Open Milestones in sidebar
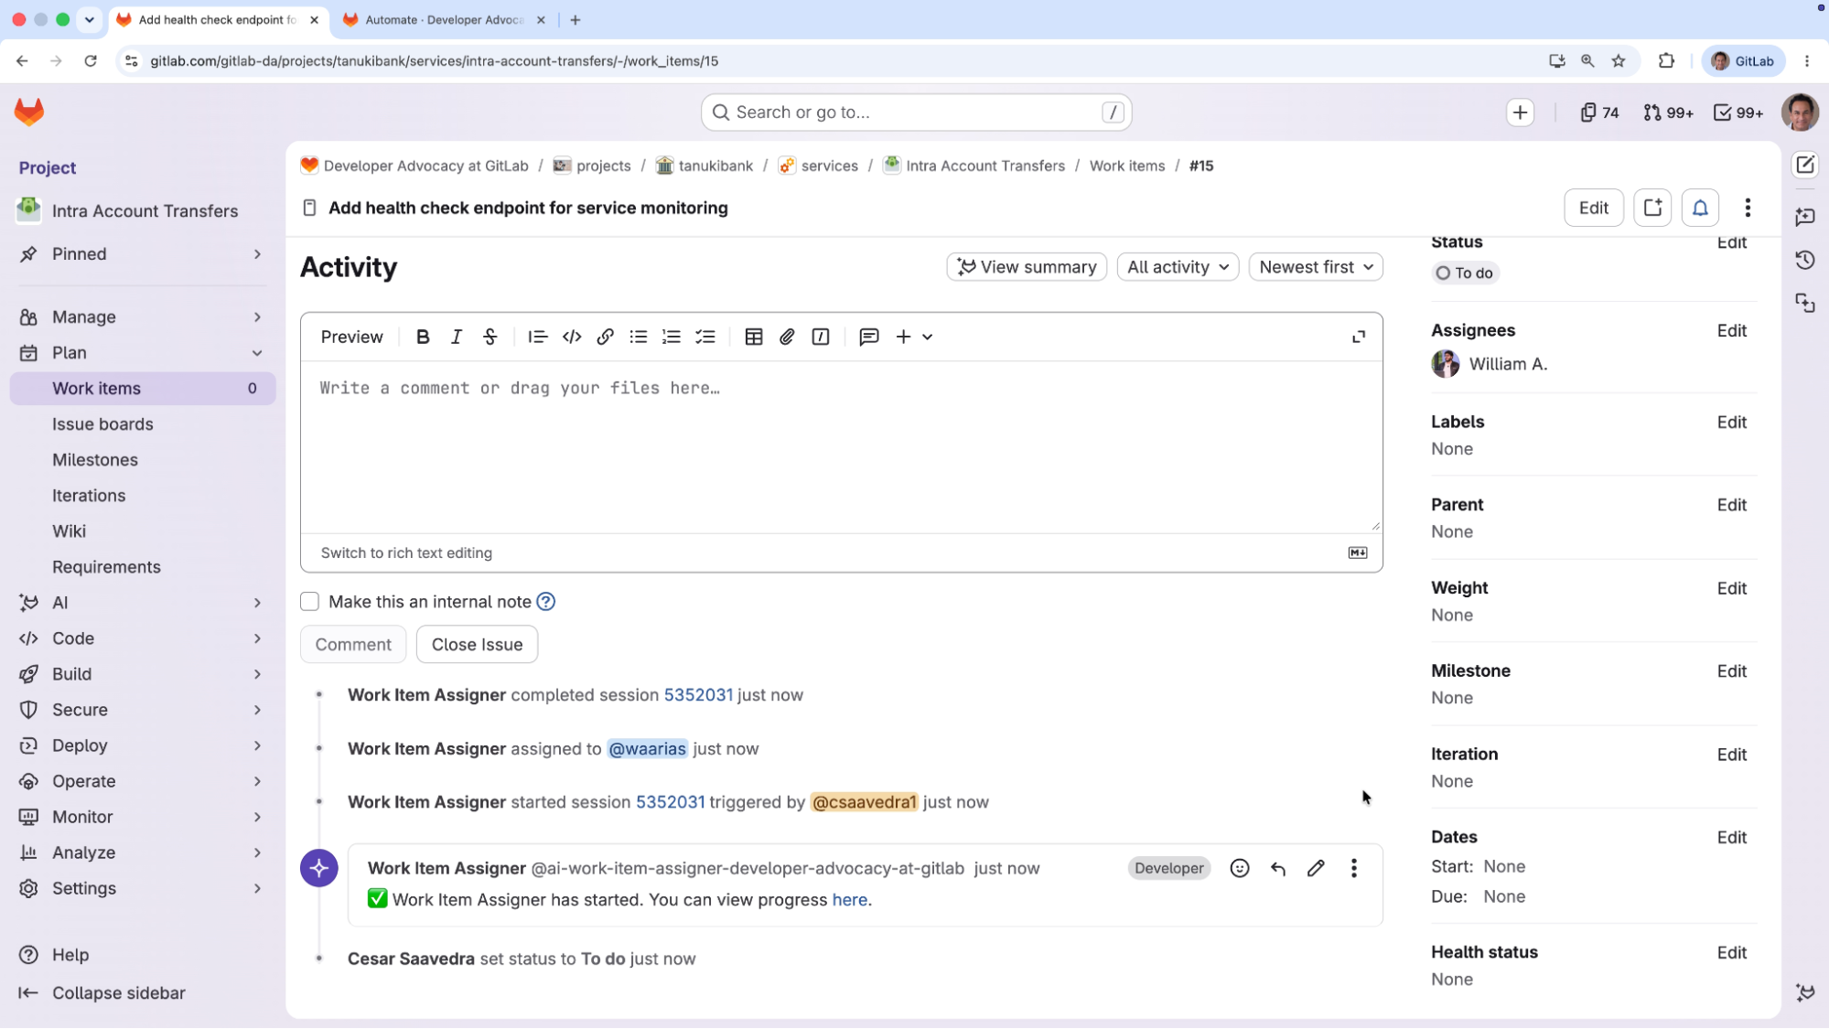Image resolution: width=1829 pixels, height=1029 pixels. click(x=143, y=460)
